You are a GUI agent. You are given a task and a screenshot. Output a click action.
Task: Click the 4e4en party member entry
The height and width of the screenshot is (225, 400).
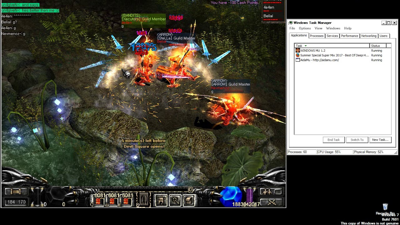[x=273, y=8]
